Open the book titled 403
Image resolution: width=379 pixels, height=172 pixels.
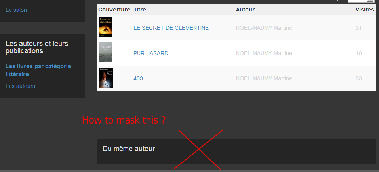click(138, 78)
